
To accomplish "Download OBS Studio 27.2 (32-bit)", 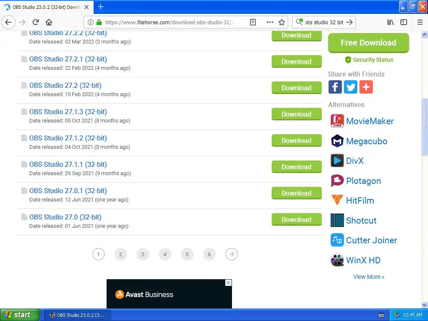I will point(296,88).
